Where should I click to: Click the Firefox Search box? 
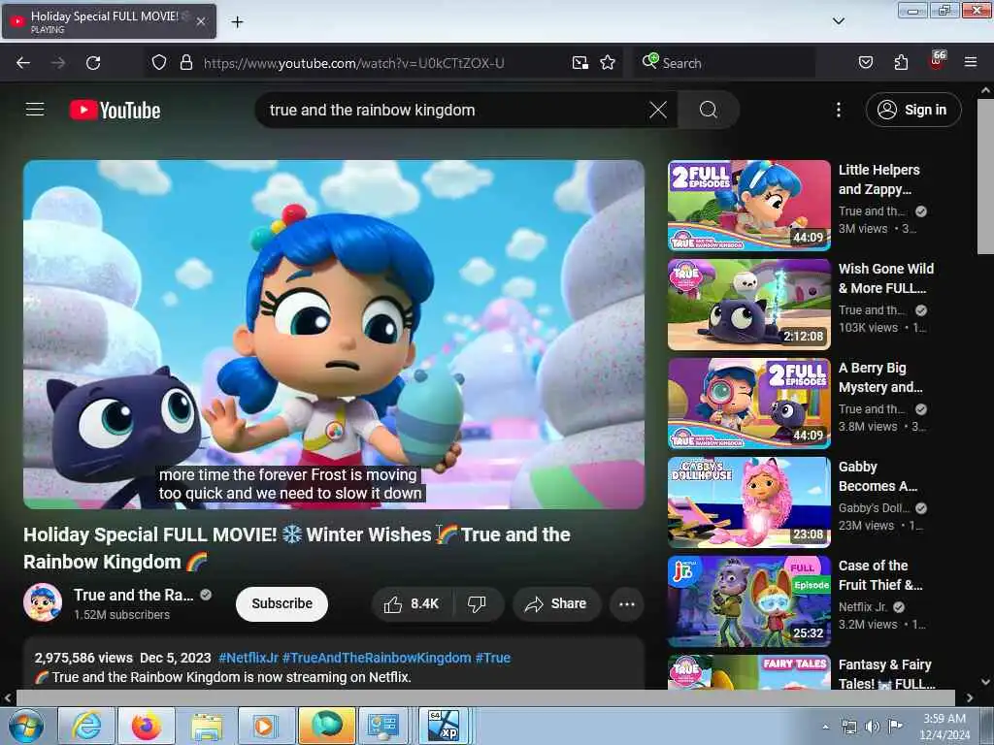724,63
